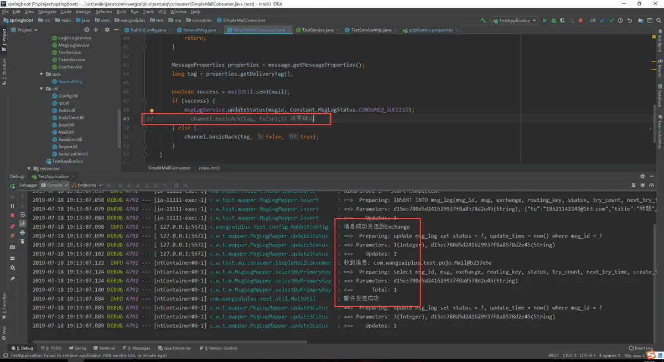
Task: Toggle mute breakpoints in debug sidebar
Action: click(12, 235)
